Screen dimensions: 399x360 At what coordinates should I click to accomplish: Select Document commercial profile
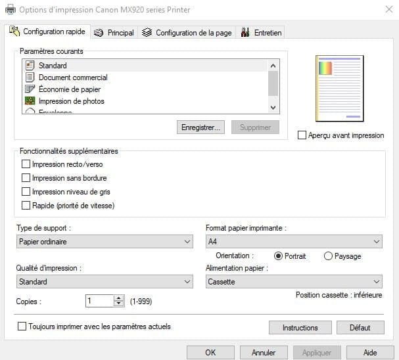click(x=145, y=78)
